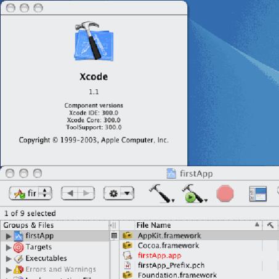Select the Executables icon
The height and width of the screenshot is (279, 279).
tap(18, 259)
